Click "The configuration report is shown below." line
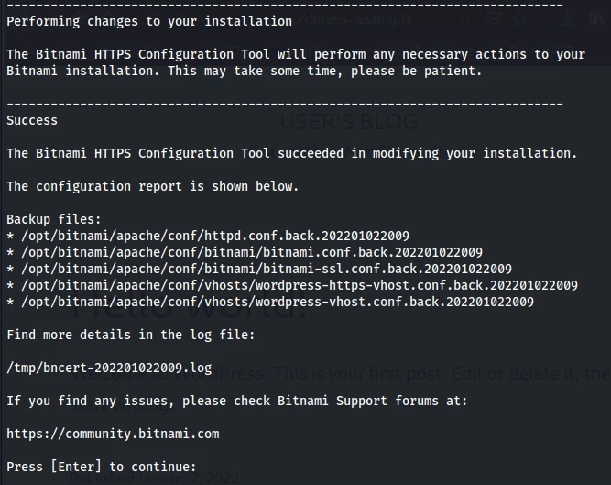The height and width of the screenshot is (485, 611). (152, 186)
